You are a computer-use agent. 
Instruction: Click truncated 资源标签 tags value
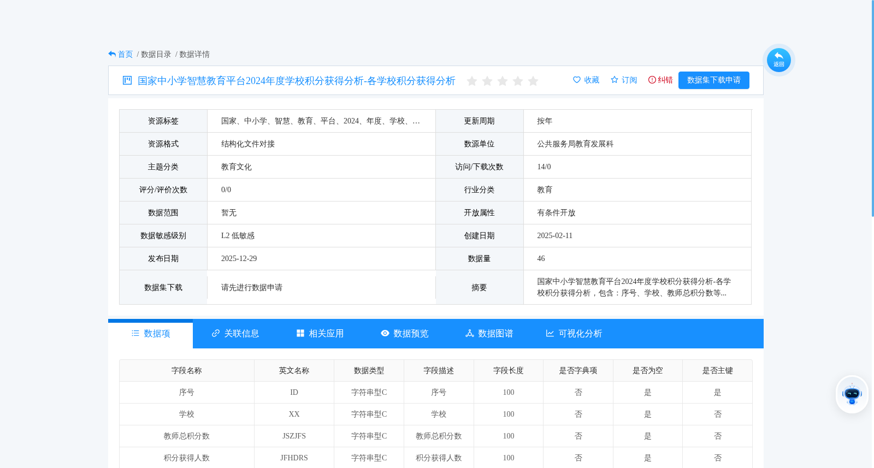(x=321, y=121)
